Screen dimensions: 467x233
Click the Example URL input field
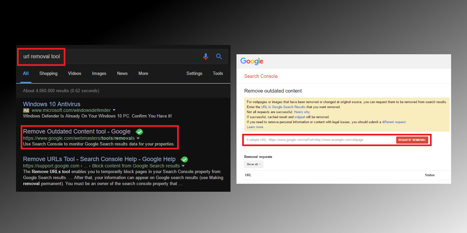pyautogui.click(x=319, y=140)
